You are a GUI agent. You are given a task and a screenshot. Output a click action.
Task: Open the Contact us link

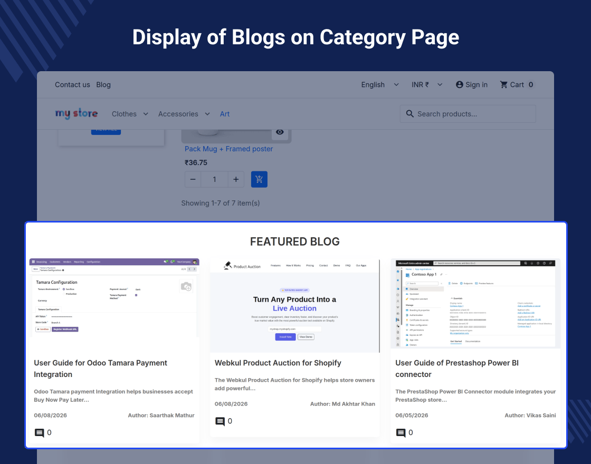[x=72, y=85]
